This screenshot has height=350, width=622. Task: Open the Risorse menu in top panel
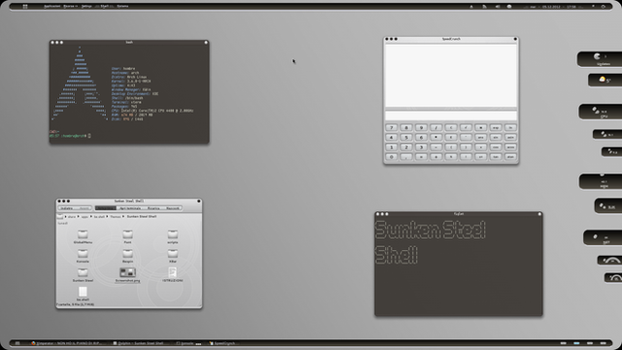click(x=70, y=7)
